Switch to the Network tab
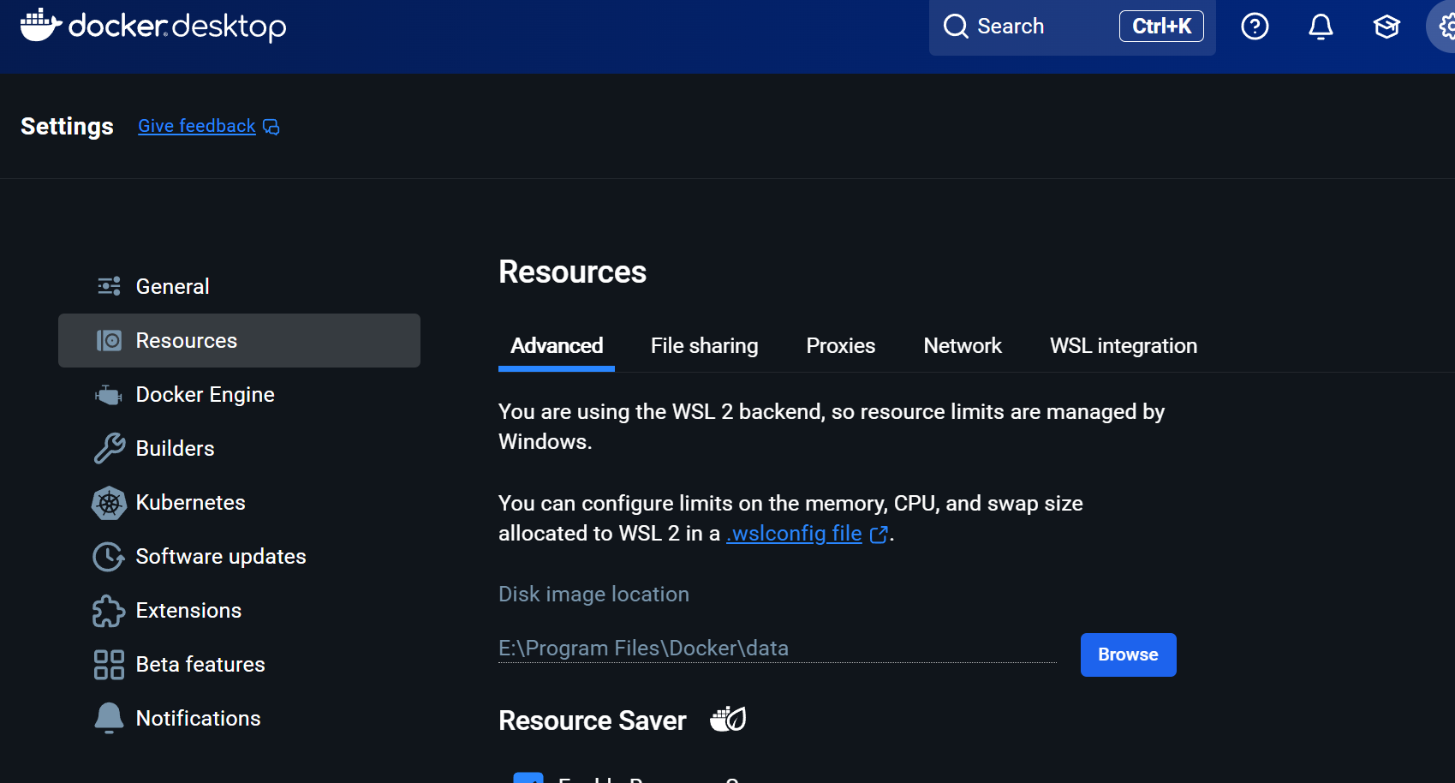 [x=963, y=346]
